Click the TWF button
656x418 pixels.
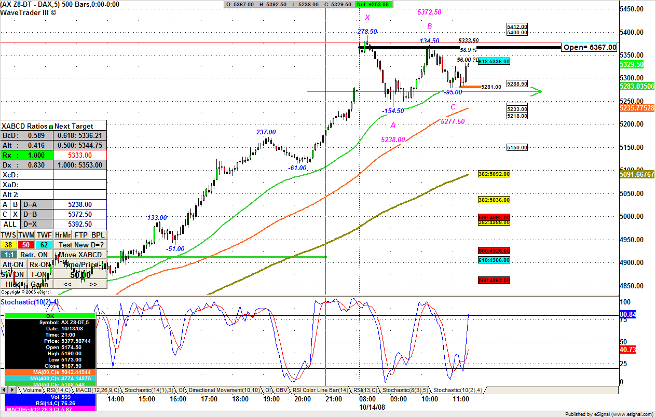coord(44,235)
